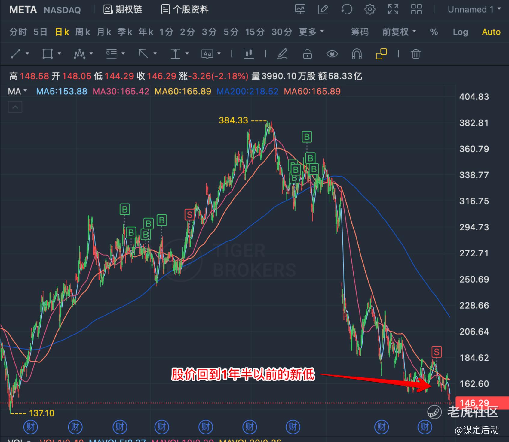This screenshot has height=442, width=509.
Task: Toggle Auto scale
Action: (x=491, y=32)
